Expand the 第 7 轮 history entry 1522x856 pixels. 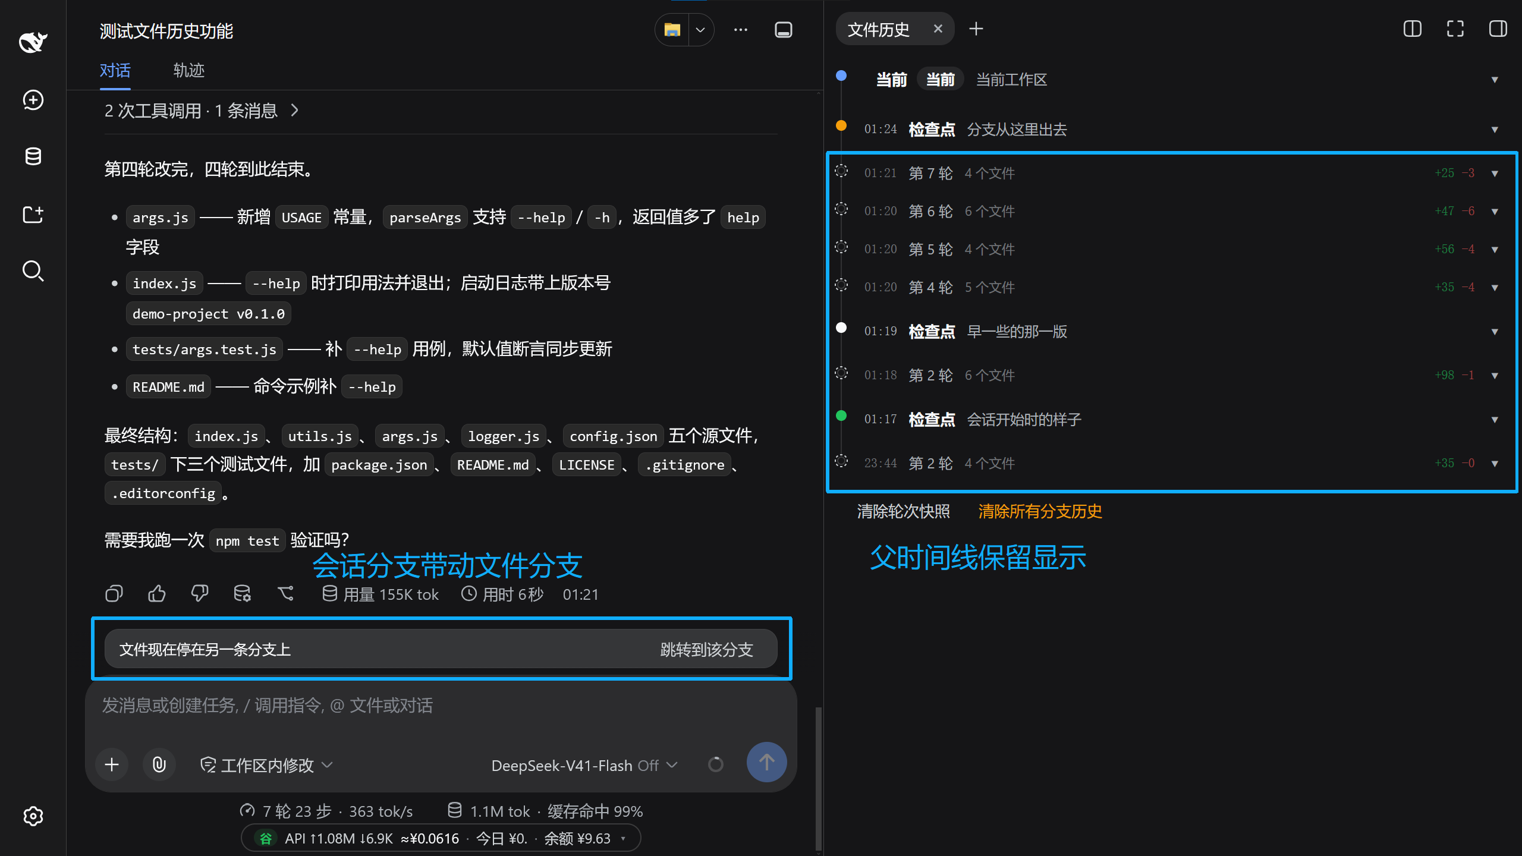1495,174
